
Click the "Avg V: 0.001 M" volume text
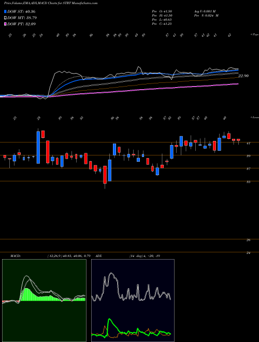point(205,11)
